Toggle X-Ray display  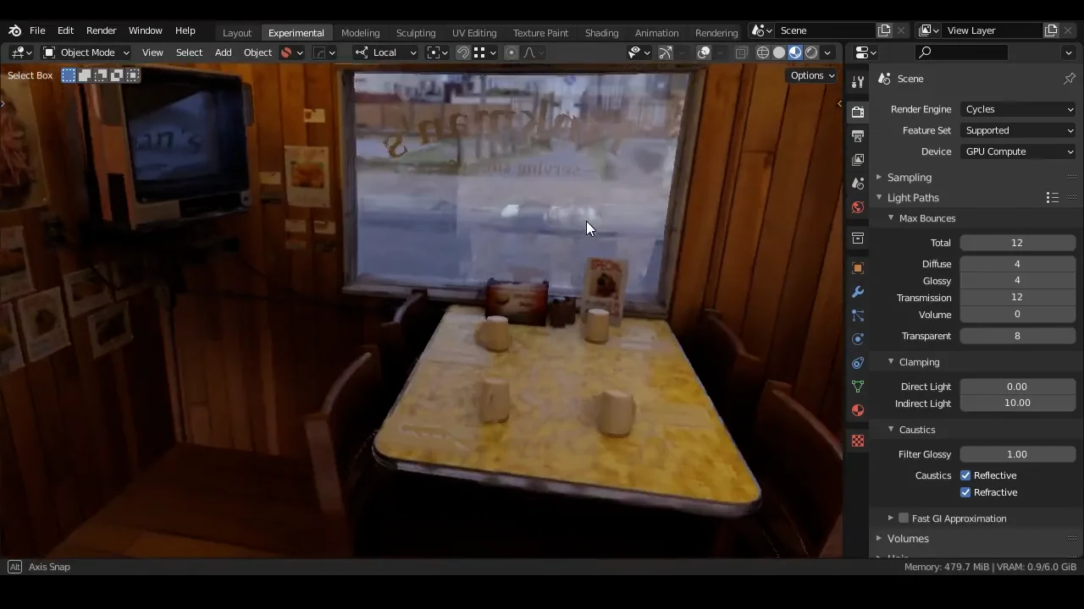741,52
